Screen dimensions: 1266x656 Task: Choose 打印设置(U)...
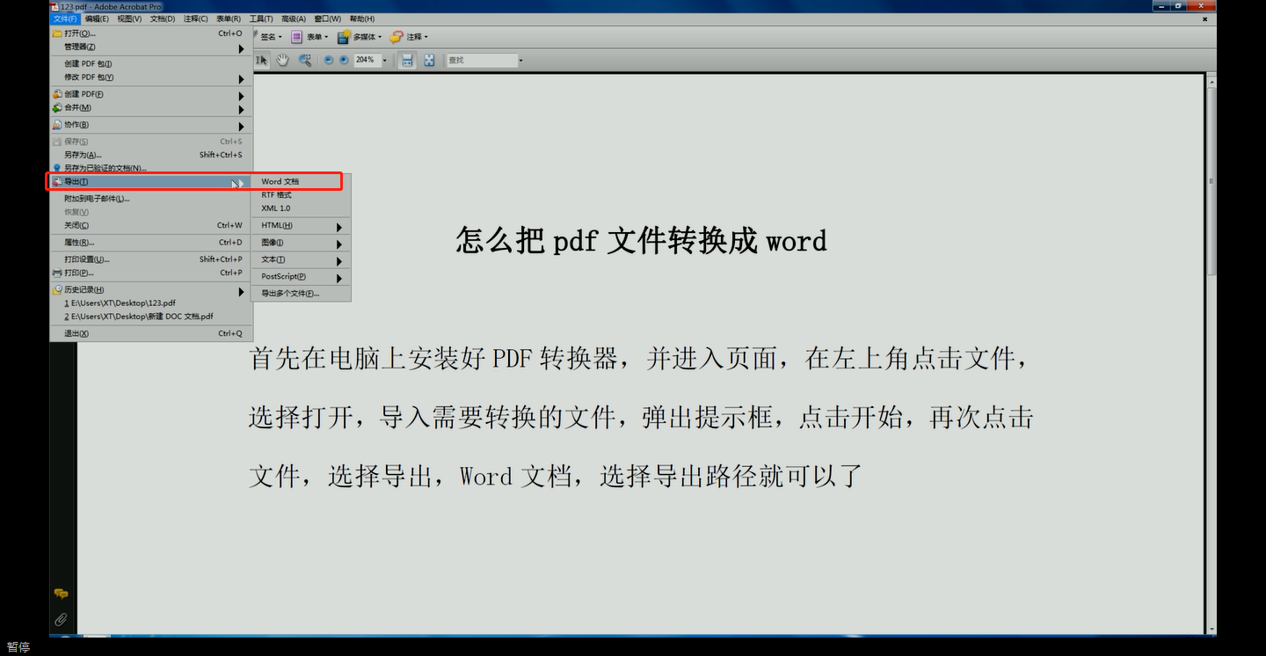[151, 259]
